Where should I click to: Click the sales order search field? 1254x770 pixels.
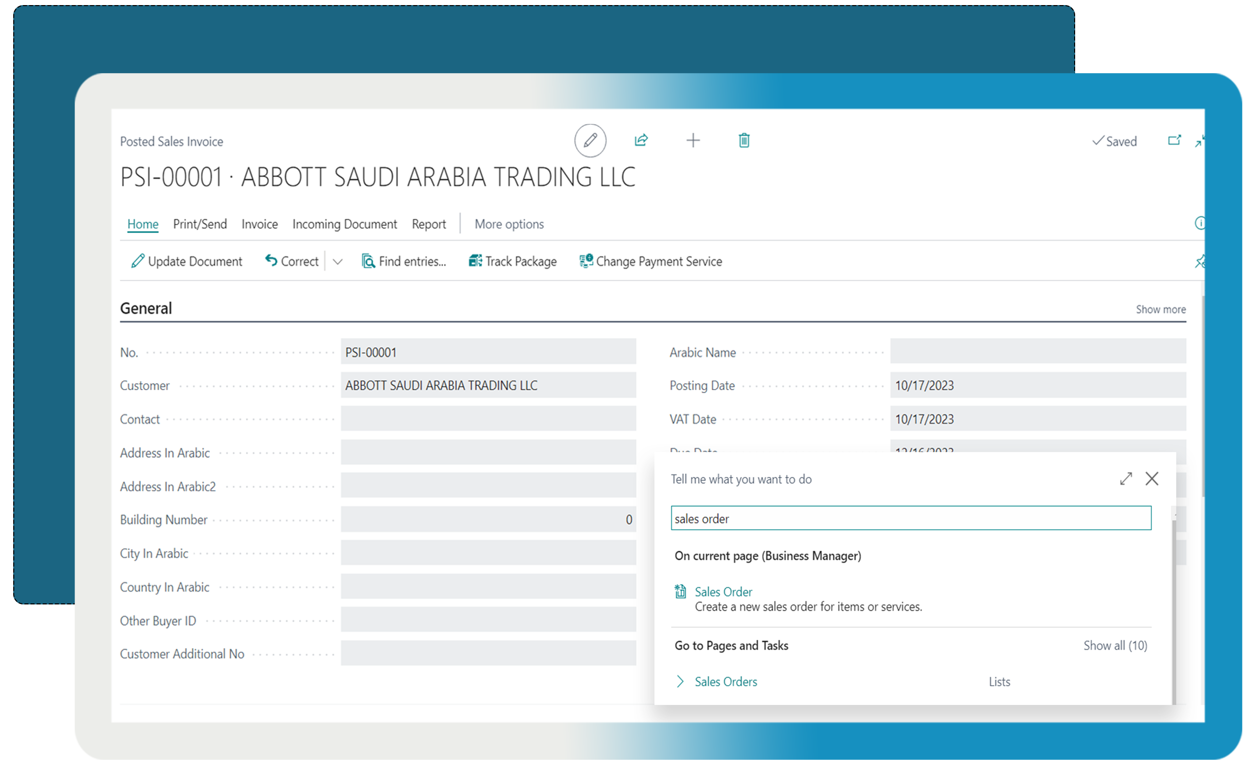click(910, 519)
